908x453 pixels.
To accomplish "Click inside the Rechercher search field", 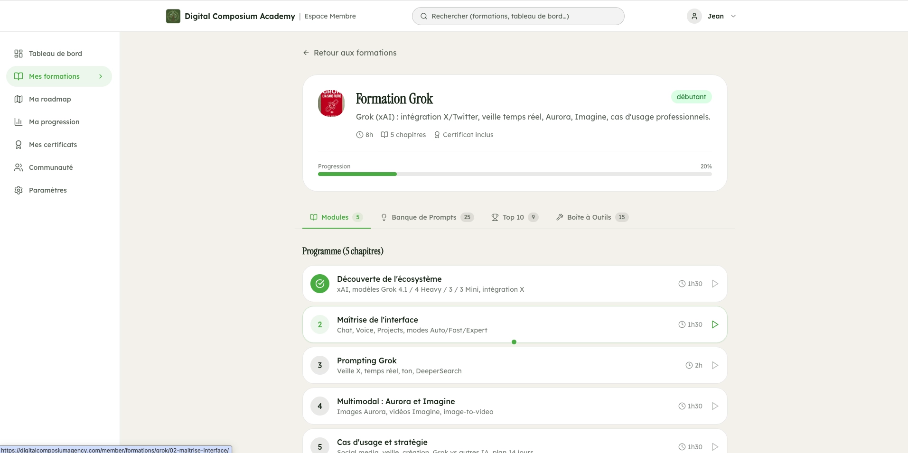I will click(517, 16).
